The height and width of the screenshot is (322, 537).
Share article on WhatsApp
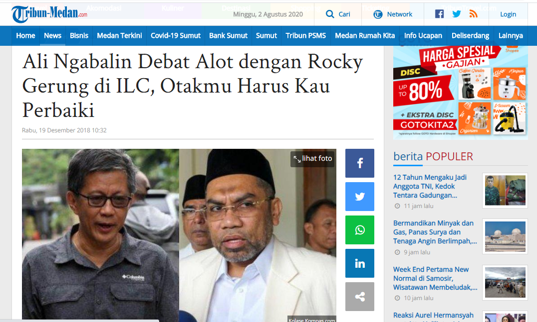pyautogui.click(x=360, y=230)
